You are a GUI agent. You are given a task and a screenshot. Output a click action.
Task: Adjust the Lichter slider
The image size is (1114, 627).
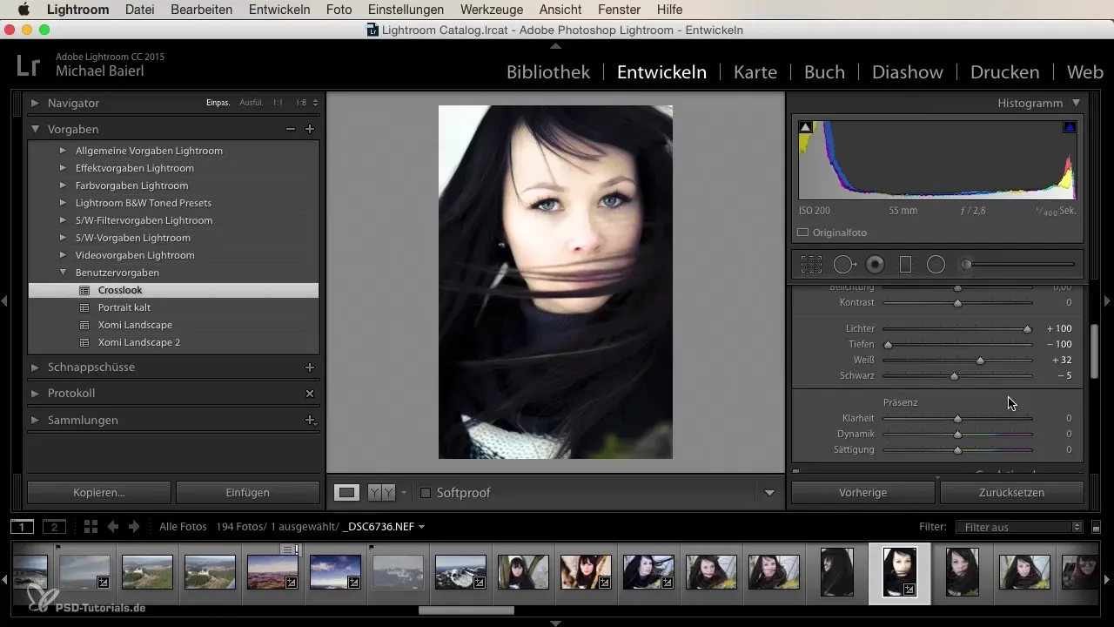click(1028, 329)
